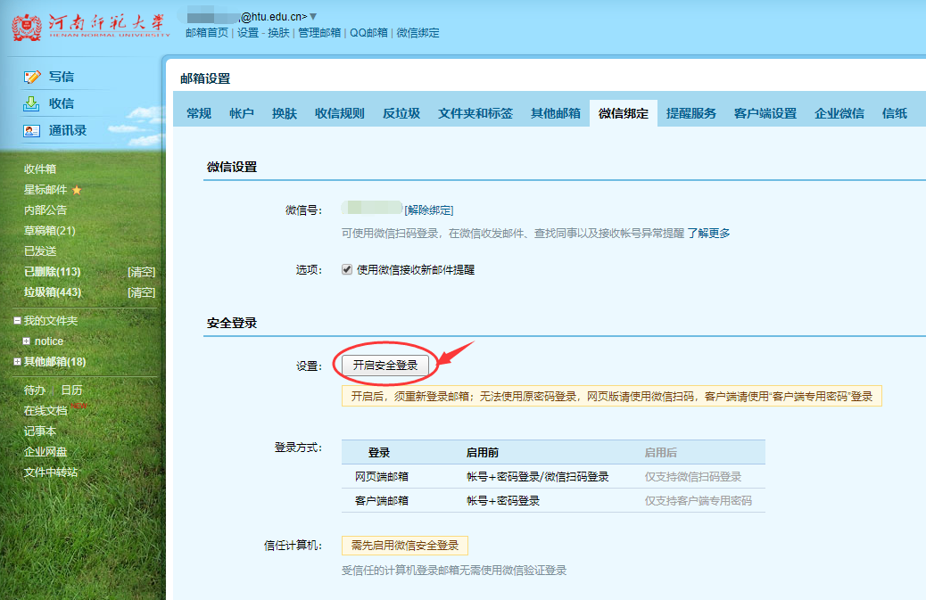The width and height of the screenshot is (926, 600).
Task: Open the contacts (通讯录) icon
Action: [32, 131]
